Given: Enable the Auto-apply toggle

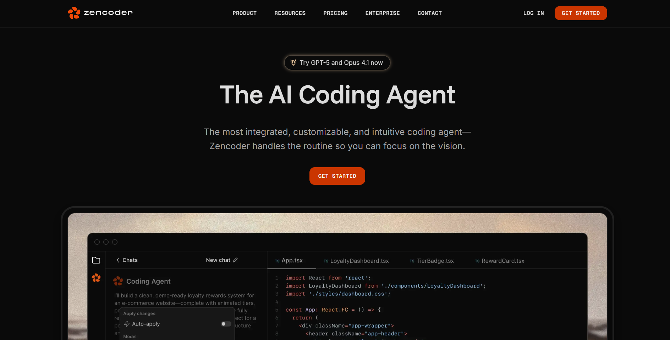Looking at the screenshot, I should (x=225, y=324).
